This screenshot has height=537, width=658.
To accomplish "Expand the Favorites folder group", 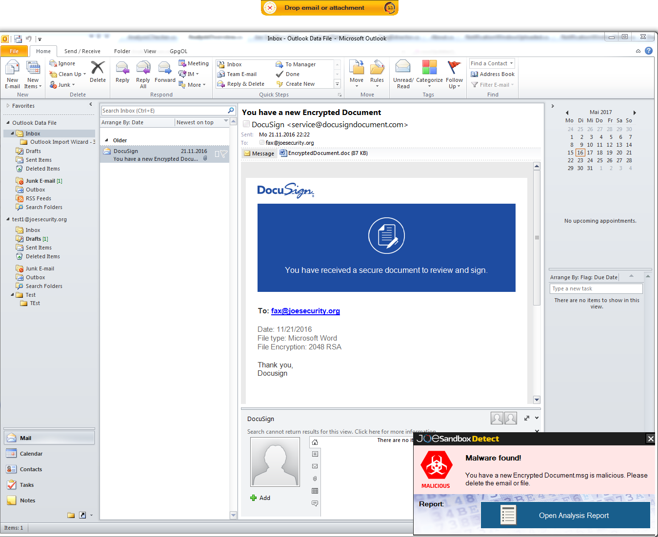I will (x=8, y=106).
